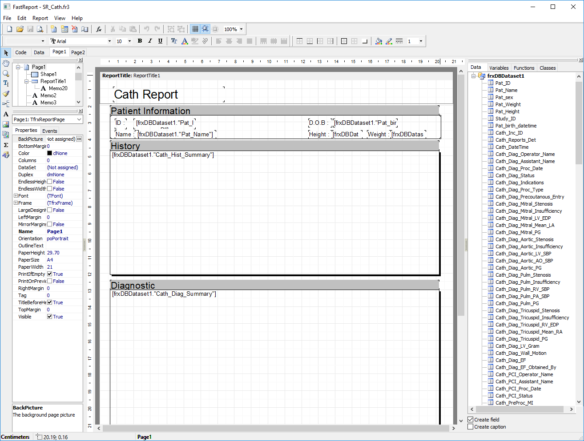Open the zoom percentage dropdown
584x441 pixels.
tap(242, 29)
